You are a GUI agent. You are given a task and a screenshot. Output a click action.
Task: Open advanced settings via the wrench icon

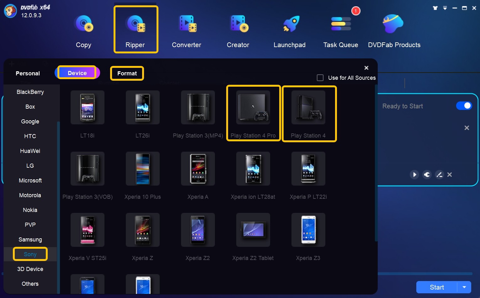pyautogui.click(x=427, y=175)
